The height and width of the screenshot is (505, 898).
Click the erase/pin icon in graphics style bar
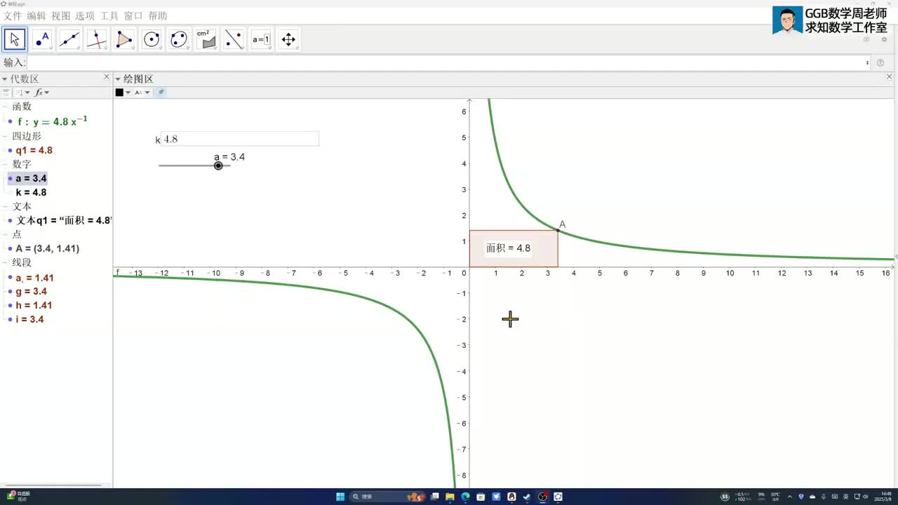(161, 92)
